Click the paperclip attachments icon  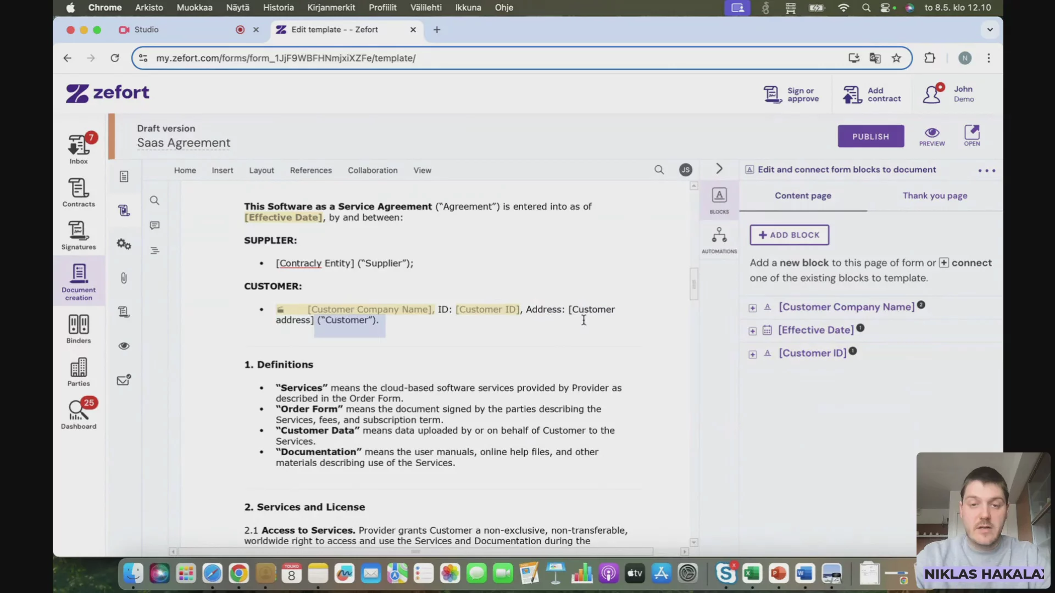pyautogui.click(x=124, y=278)
